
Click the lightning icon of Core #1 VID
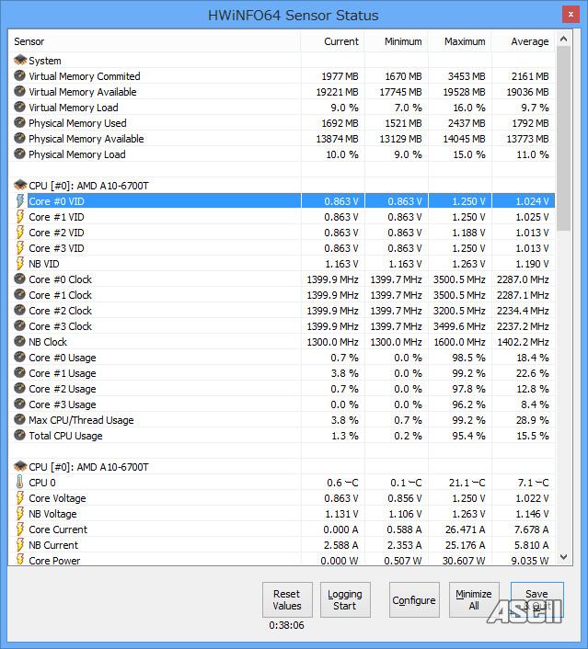[x=19, y=216]
